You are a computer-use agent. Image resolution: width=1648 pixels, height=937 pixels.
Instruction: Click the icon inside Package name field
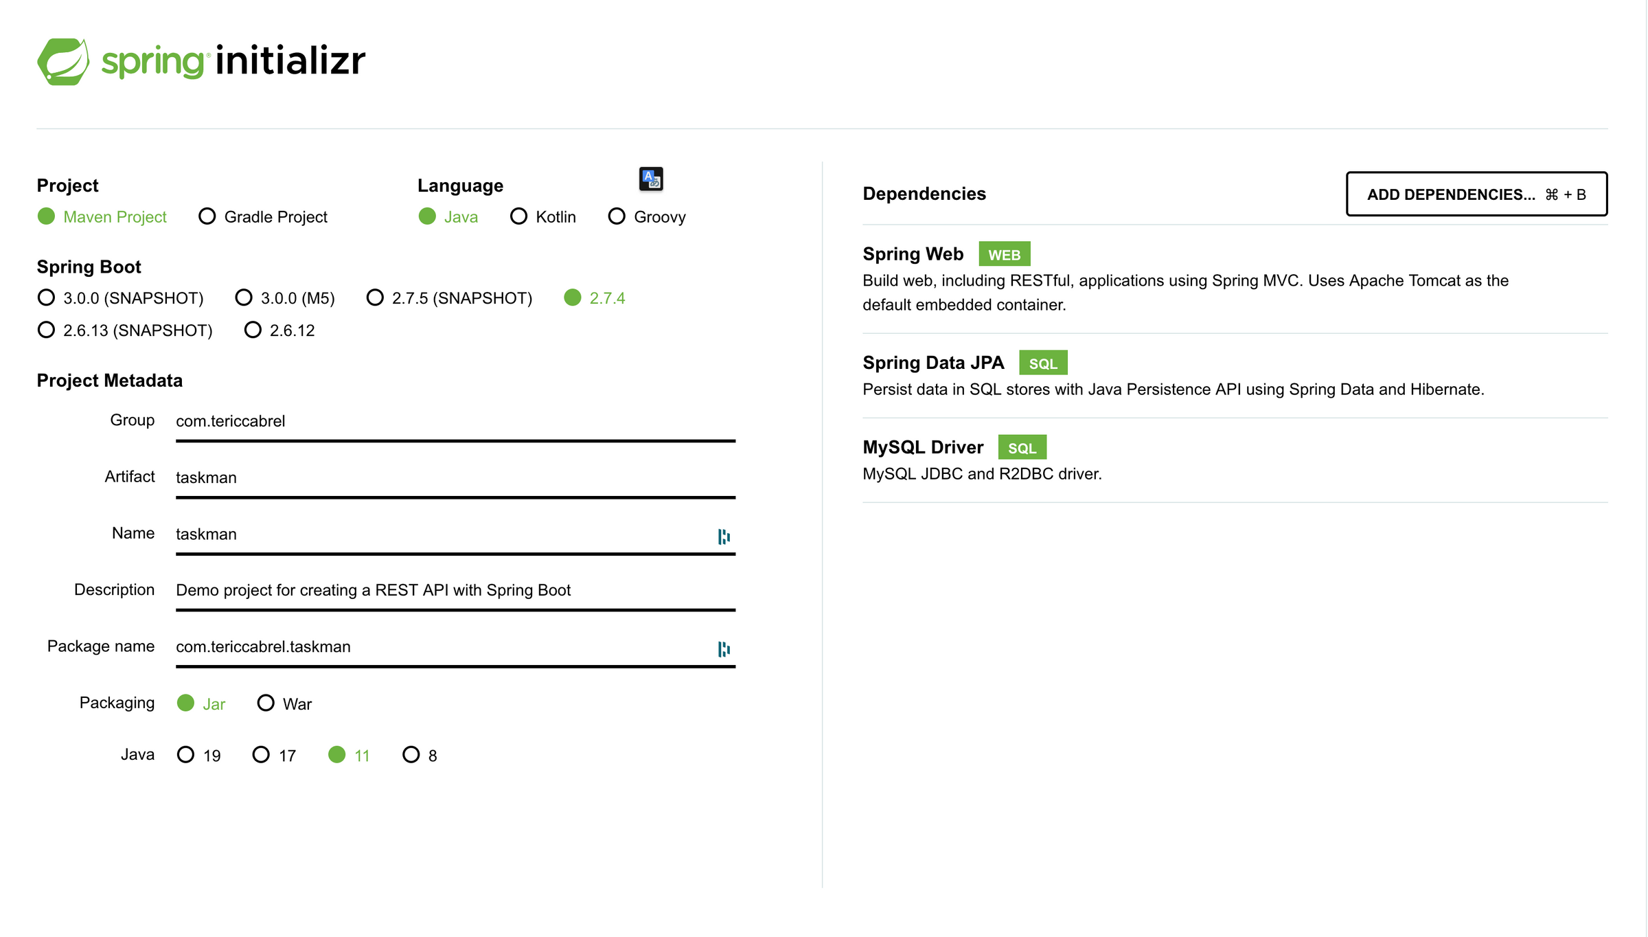(x=723, y=649)
